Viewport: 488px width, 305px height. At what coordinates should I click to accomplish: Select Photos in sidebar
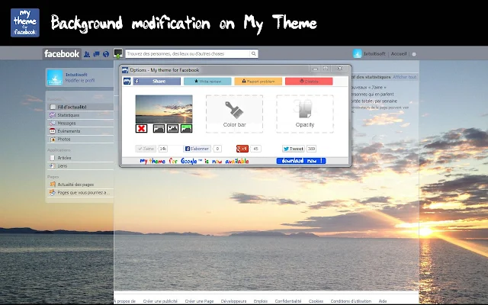80,139
